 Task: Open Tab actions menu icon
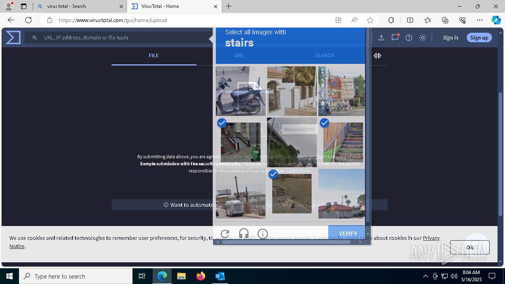click(24, 6)
